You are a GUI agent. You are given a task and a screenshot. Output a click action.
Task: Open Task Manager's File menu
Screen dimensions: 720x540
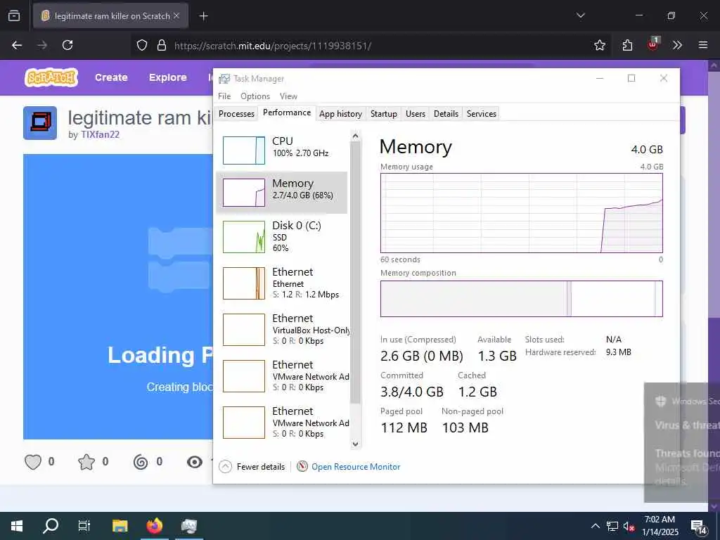click(x=224, y=96)
